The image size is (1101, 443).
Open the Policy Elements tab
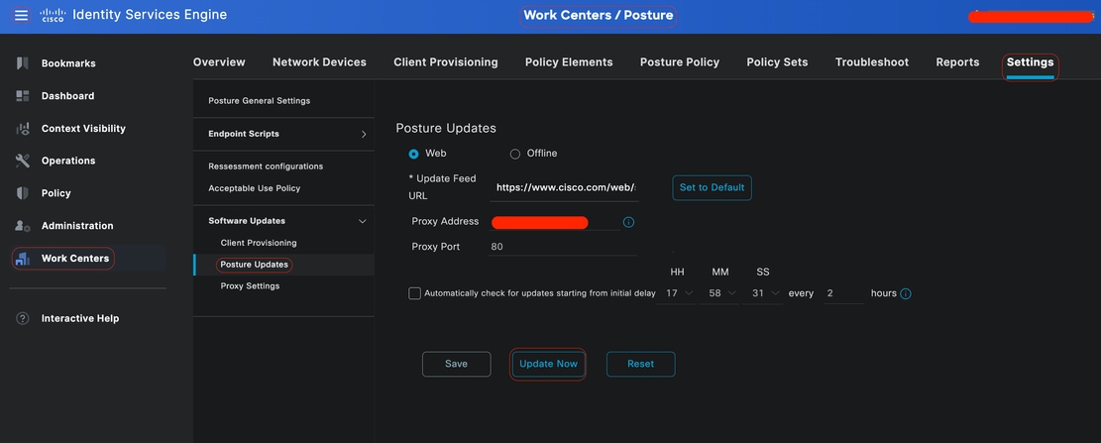[569, 61]
